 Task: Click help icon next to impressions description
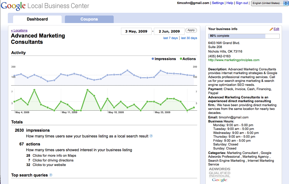pos(151,136)
